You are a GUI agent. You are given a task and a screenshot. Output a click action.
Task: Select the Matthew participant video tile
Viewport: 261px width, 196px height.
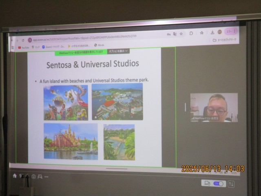click(214, 107)
